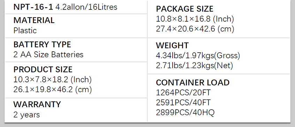Click product size 26.1×19.8×46.2 cm value
This screenshot has height=127, width=295.
[x=53, y=90]
